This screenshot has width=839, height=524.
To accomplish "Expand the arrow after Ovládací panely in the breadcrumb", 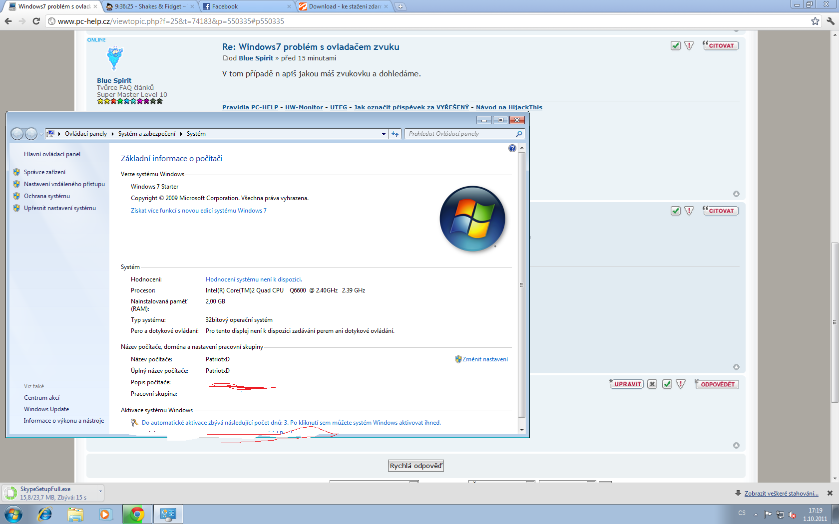I will (112, 134).
